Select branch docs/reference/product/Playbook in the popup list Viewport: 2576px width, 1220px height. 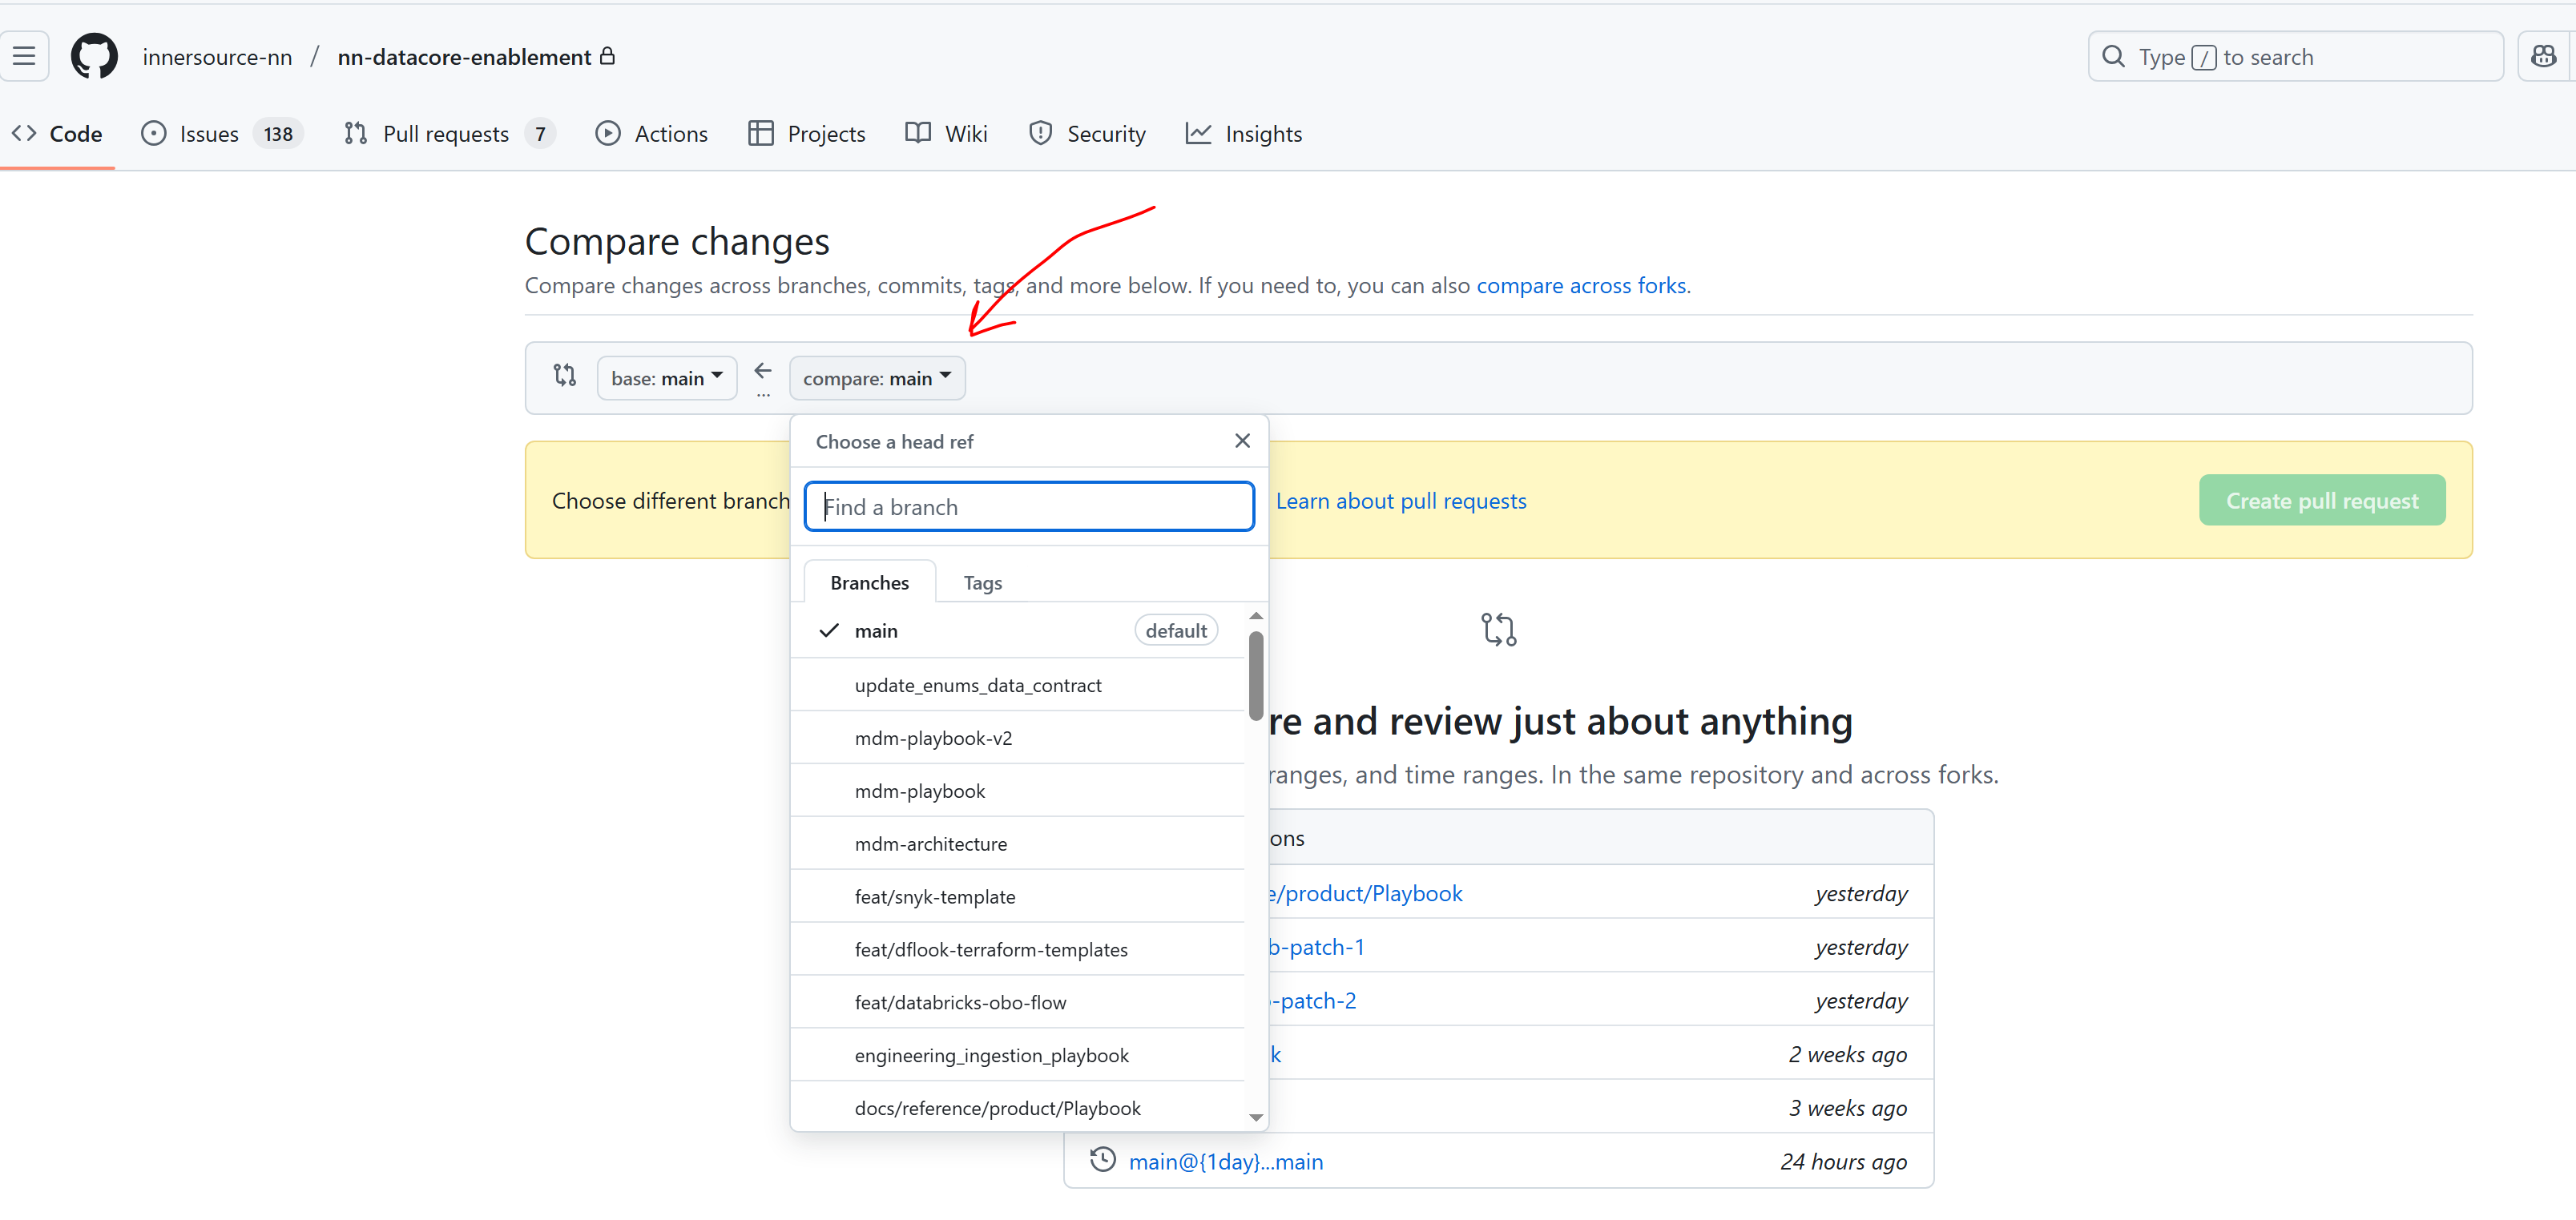coord(1017,1107)
